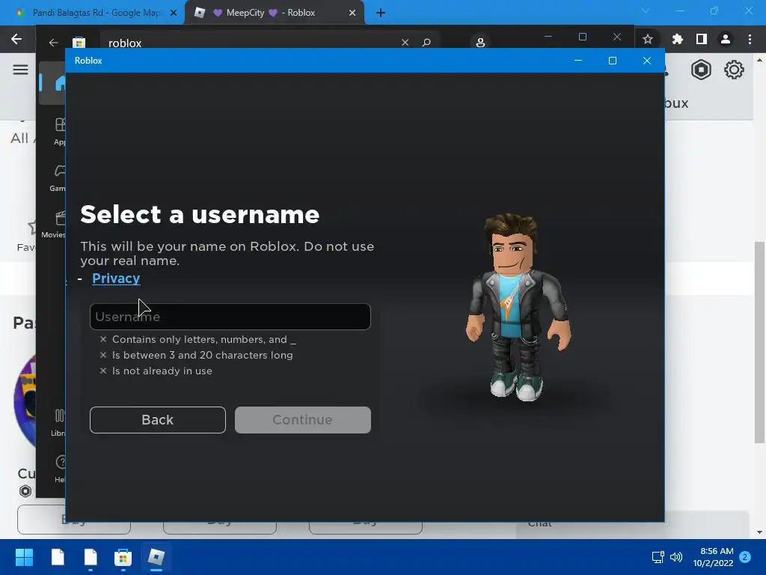Click the Back button in Roblox window

coord(158,420)
